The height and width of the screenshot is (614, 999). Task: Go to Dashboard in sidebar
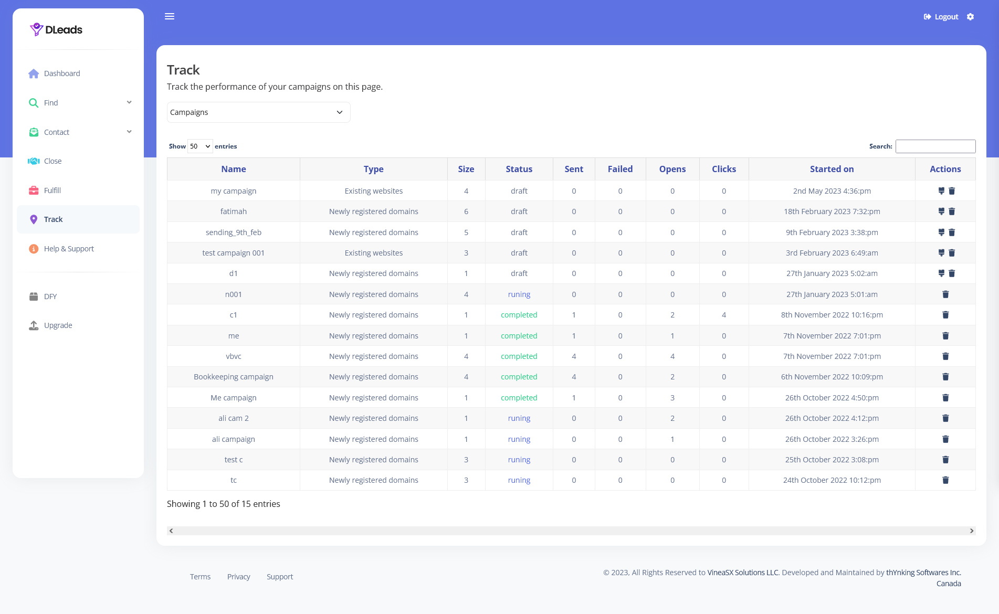(62, 73)
